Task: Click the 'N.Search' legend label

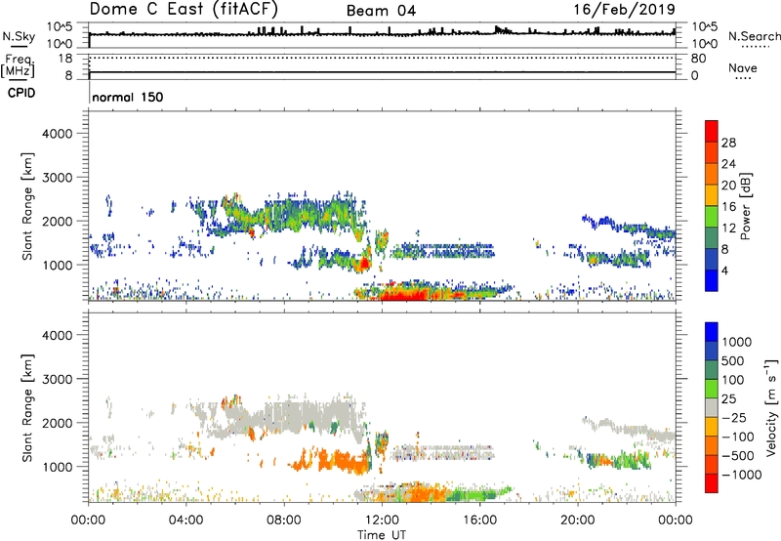Action: coord(754,36)
